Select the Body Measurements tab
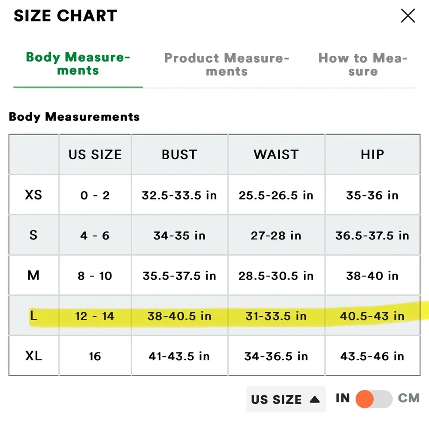This screenshot has width=429, height=429. [79, 64]
